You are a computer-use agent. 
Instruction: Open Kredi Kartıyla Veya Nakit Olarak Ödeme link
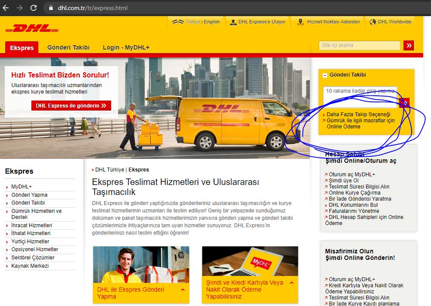(364, 289)
